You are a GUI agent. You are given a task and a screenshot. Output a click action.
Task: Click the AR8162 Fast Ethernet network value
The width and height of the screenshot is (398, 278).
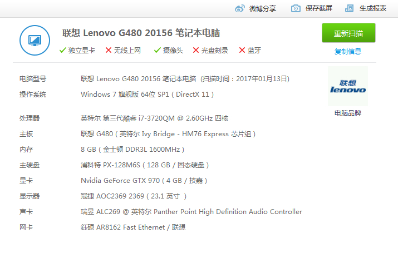pyautogui.click(x=133, y=227)
